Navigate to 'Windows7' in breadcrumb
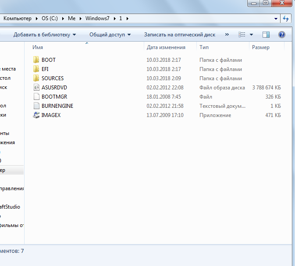This screenshot has width=295, height=266. tap(97, 18)
